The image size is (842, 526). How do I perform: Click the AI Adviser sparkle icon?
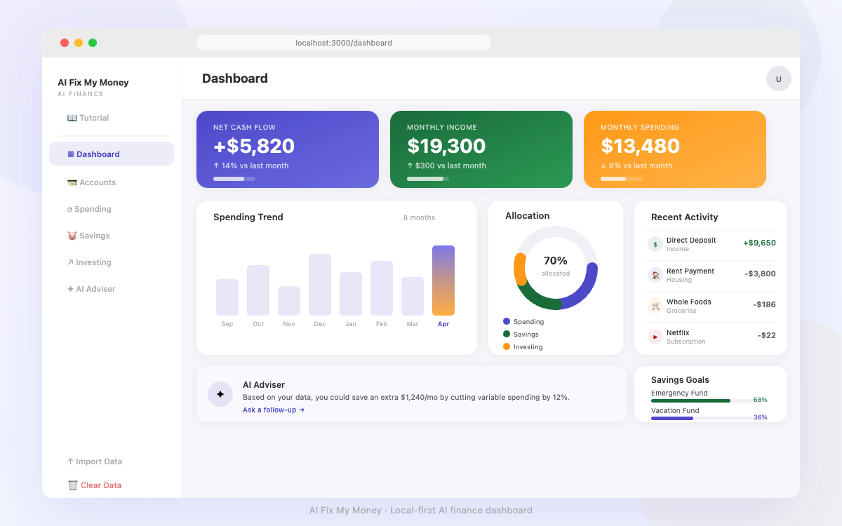click(220, 394)
